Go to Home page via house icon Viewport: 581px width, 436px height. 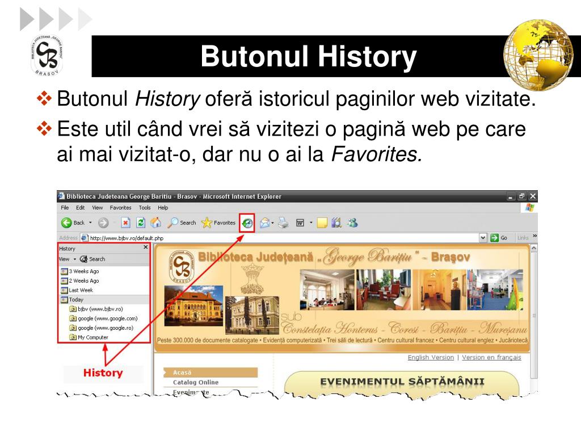(x=155, y=223)
